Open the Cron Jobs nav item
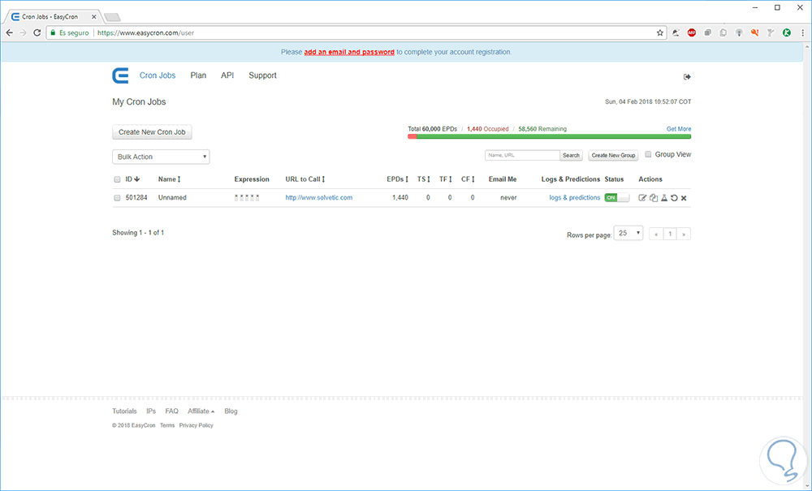This screenshot has height=491, width=812. tap(158, 75)
